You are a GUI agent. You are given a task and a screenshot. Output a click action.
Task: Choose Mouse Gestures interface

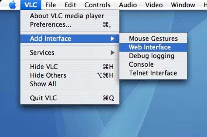153,39
